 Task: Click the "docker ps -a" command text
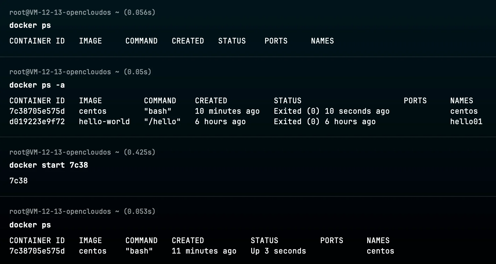(37, 85)
